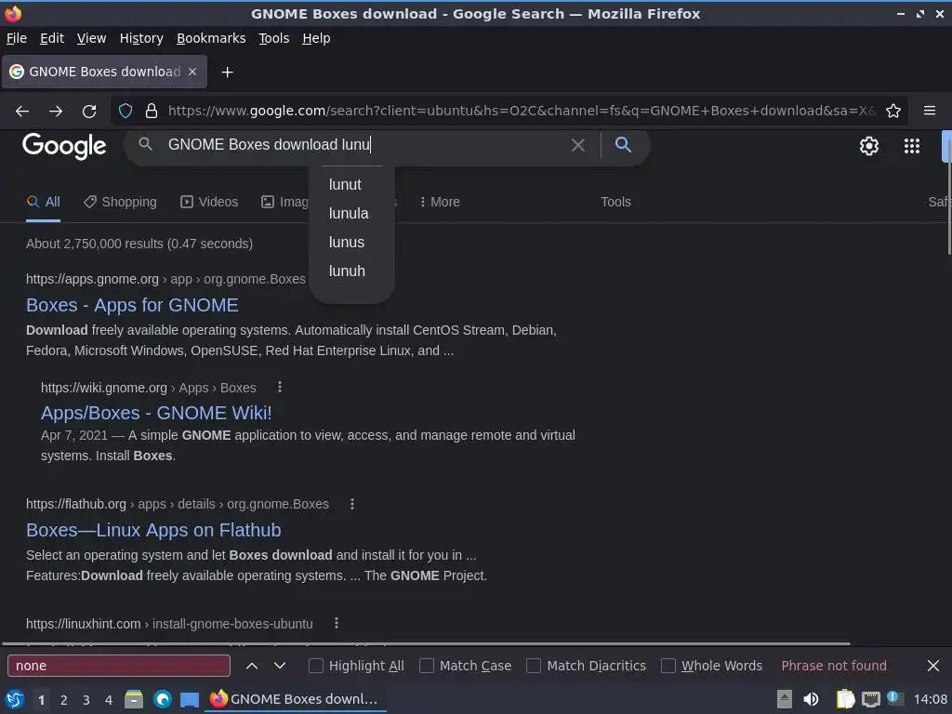Open the update notification tray icon
The height and width of the screenshot is (714, 952).
coord(894,698)
